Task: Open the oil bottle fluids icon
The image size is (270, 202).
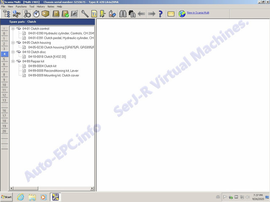Action: click(112, 14)
